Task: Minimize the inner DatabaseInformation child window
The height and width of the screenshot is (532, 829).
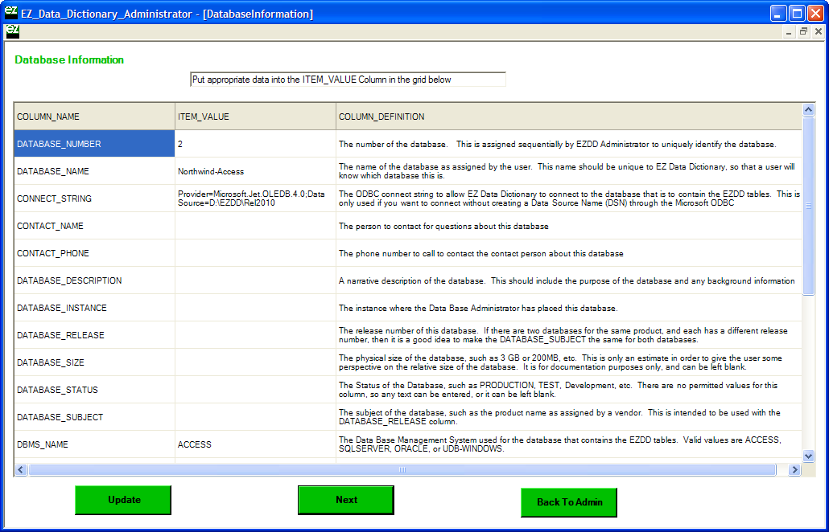Action: 790,31
